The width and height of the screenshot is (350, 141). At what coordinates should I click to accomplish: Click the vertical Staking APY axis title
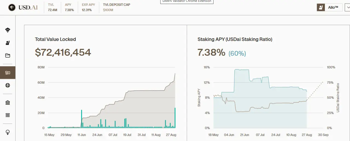pos(199,98)
